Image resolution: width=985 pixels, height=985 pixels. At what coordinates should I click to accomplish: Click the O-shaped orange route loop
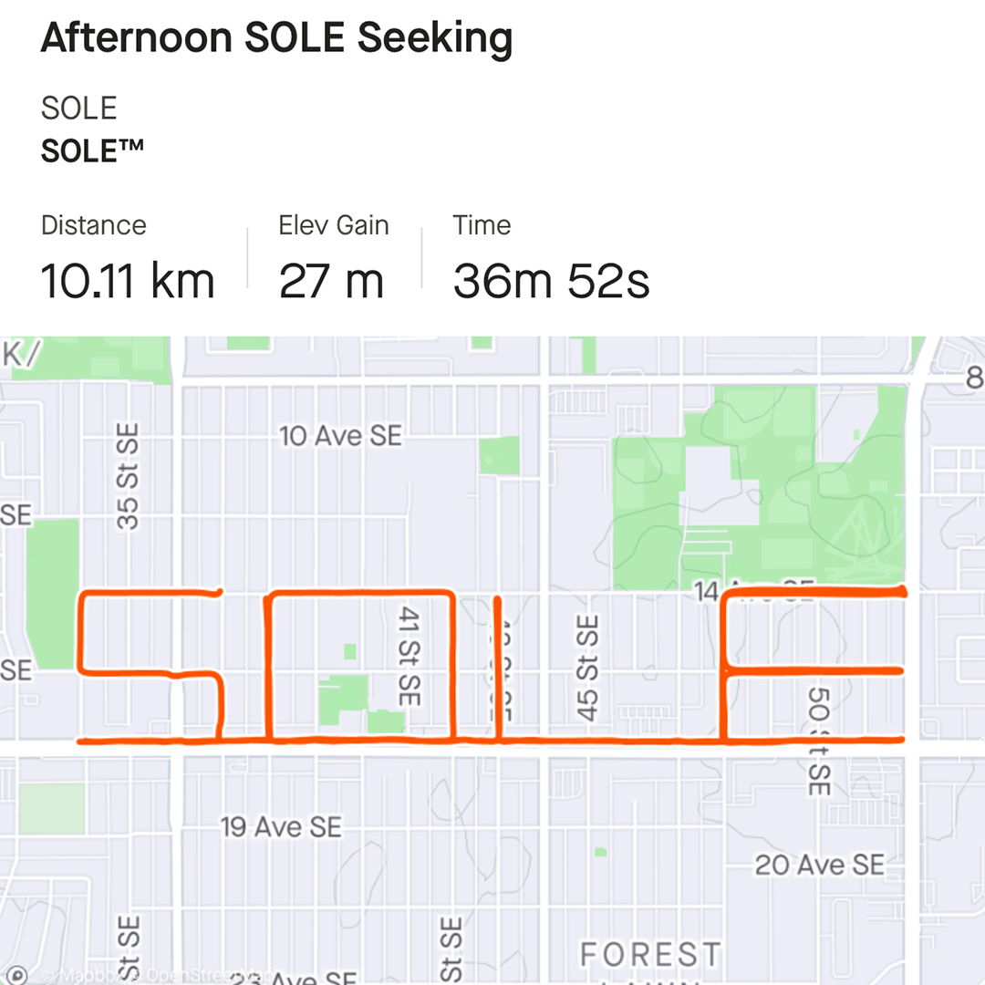point(267,666)
